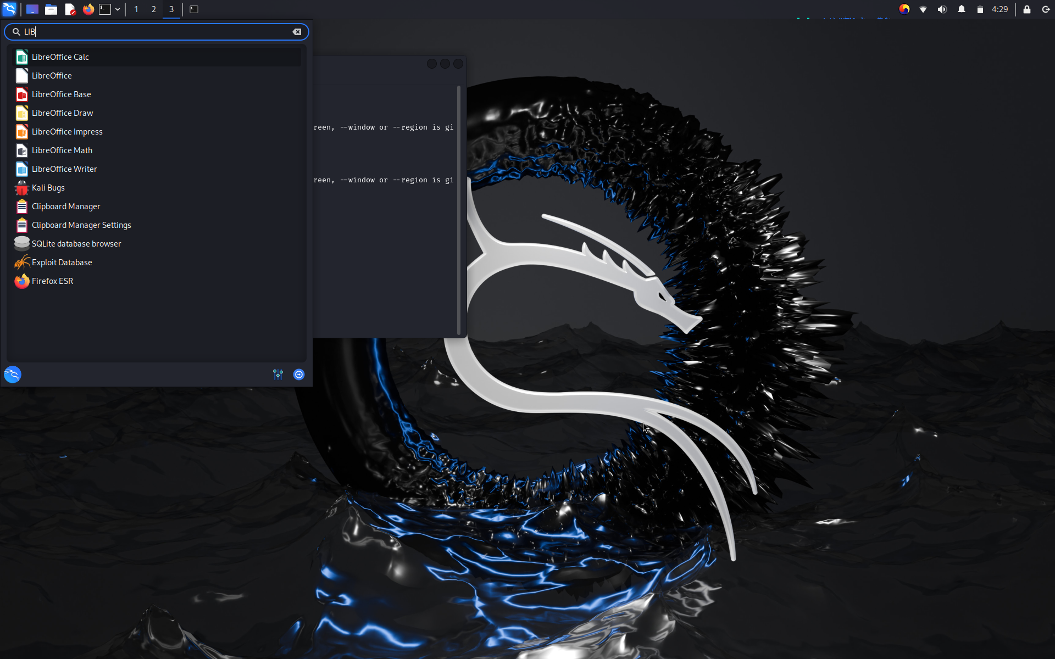Open LibreOffice Base application
Viewport: 1055px width, 659px height.
[61, 94]
